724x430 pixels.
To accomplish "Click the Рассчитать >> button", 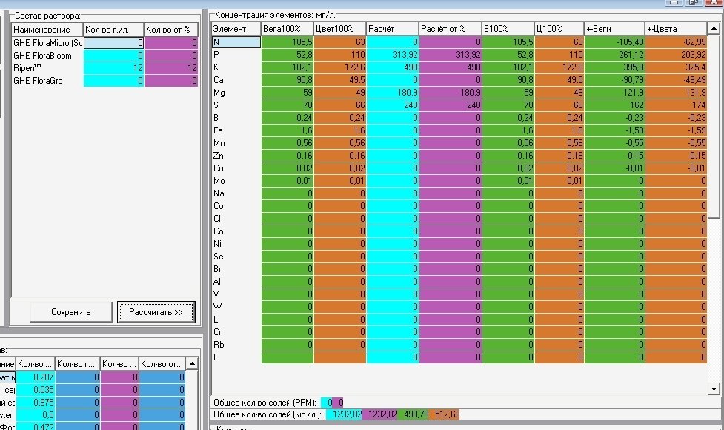I will (x=156, y=312).
